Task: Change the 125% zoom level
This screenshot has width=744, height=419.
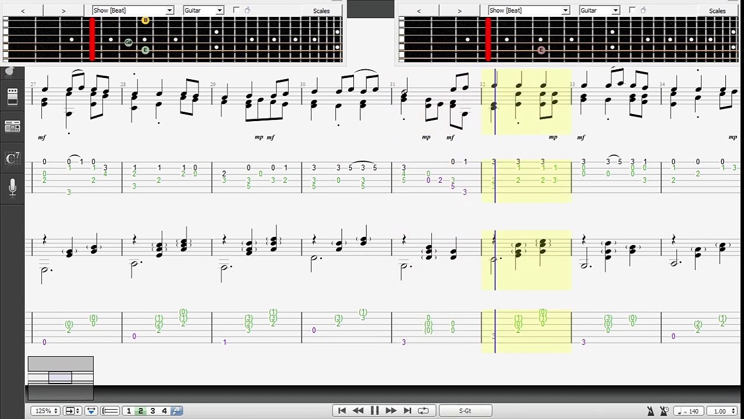Action: point(46,411)
